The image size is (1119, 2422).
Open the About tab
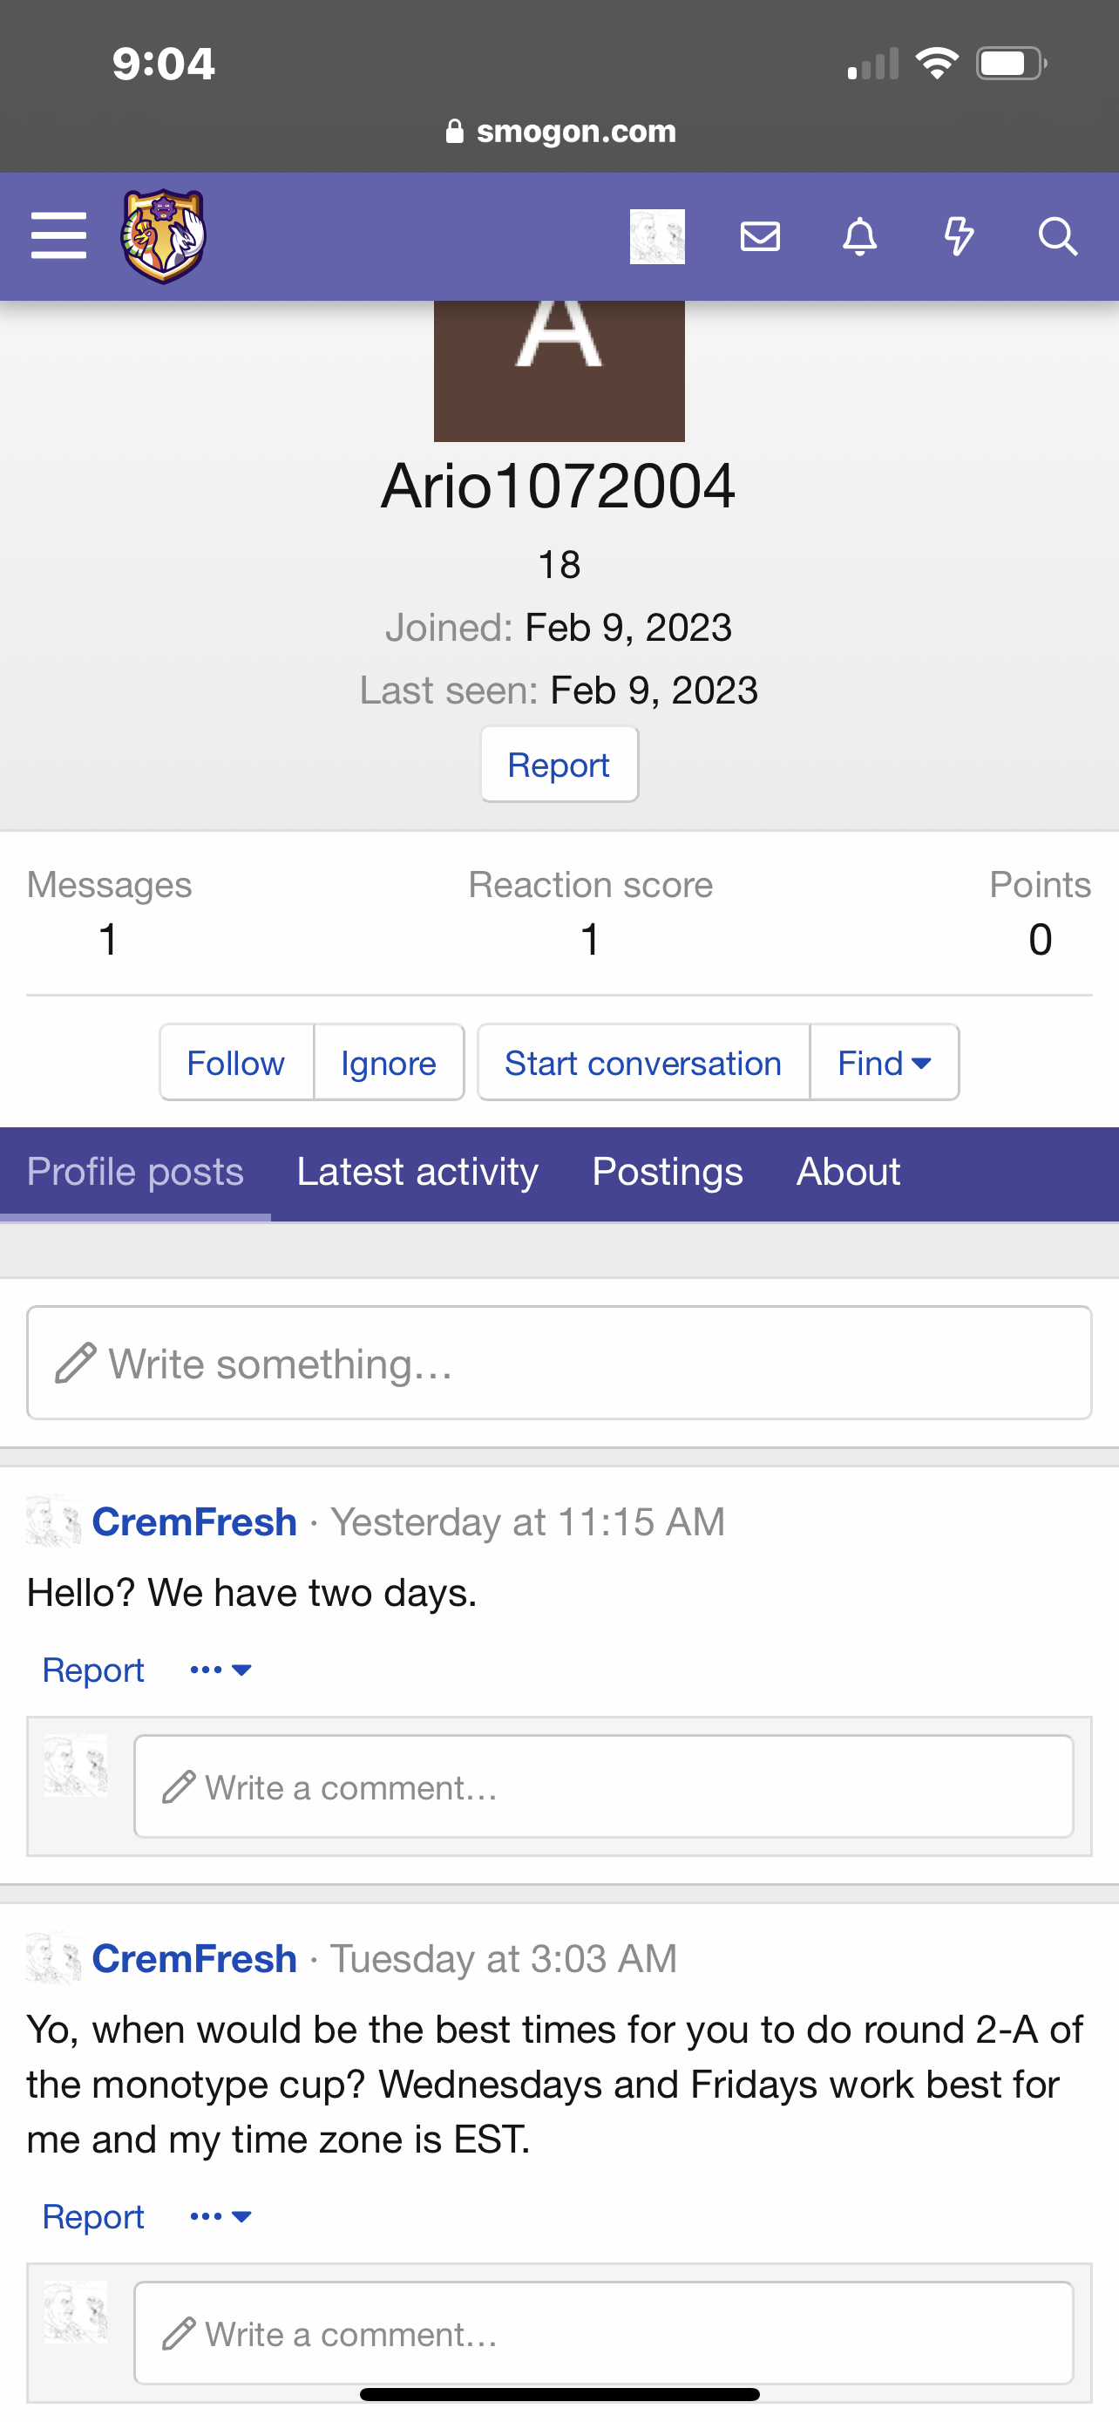[849, 1173]
